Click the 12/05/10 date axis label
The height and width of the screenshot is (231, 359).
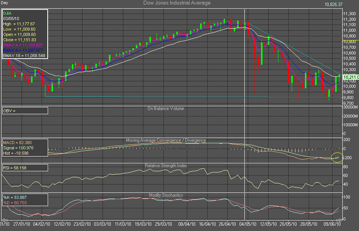coord(268,224)
